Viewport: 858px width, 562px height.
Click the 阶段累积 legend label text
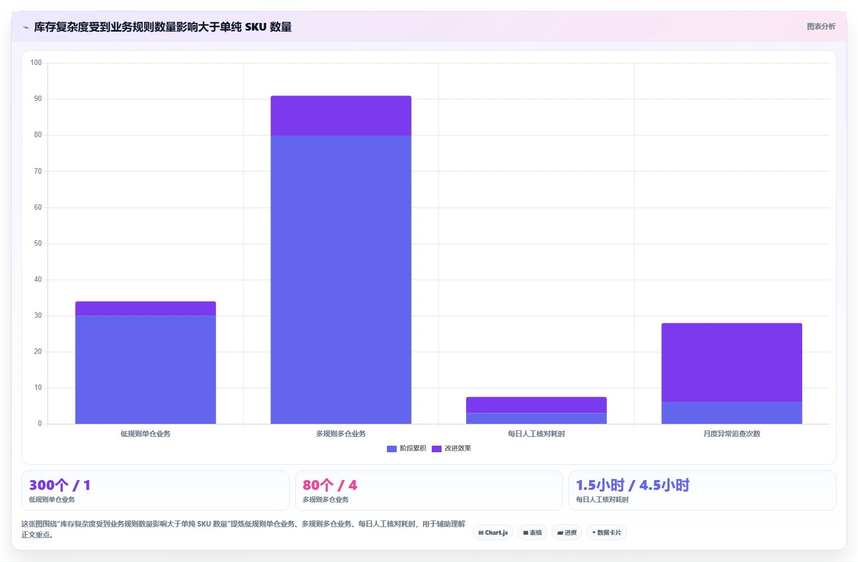[413, 448]
